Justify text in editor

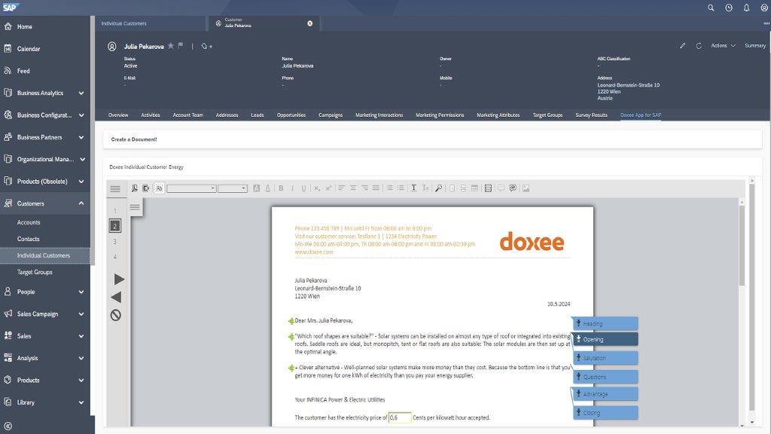[x=376, y=188]
